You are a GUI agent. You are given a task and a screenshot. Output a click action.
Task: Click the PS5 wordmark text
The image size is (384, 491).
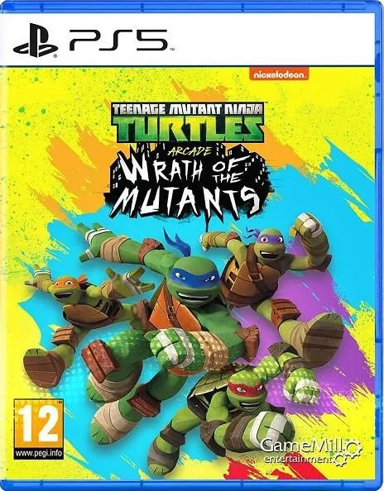click(x=118, y=40)
